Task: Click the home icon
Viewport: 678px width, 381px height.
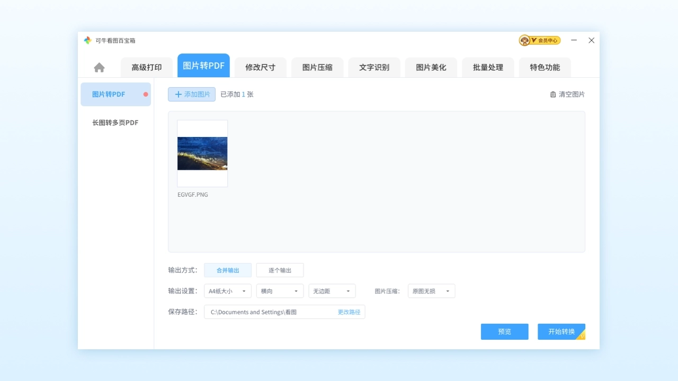Action: [99, 67]
